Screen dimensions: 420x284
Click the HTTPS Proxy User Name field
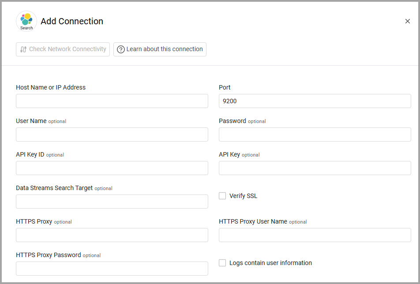(315, 235)
